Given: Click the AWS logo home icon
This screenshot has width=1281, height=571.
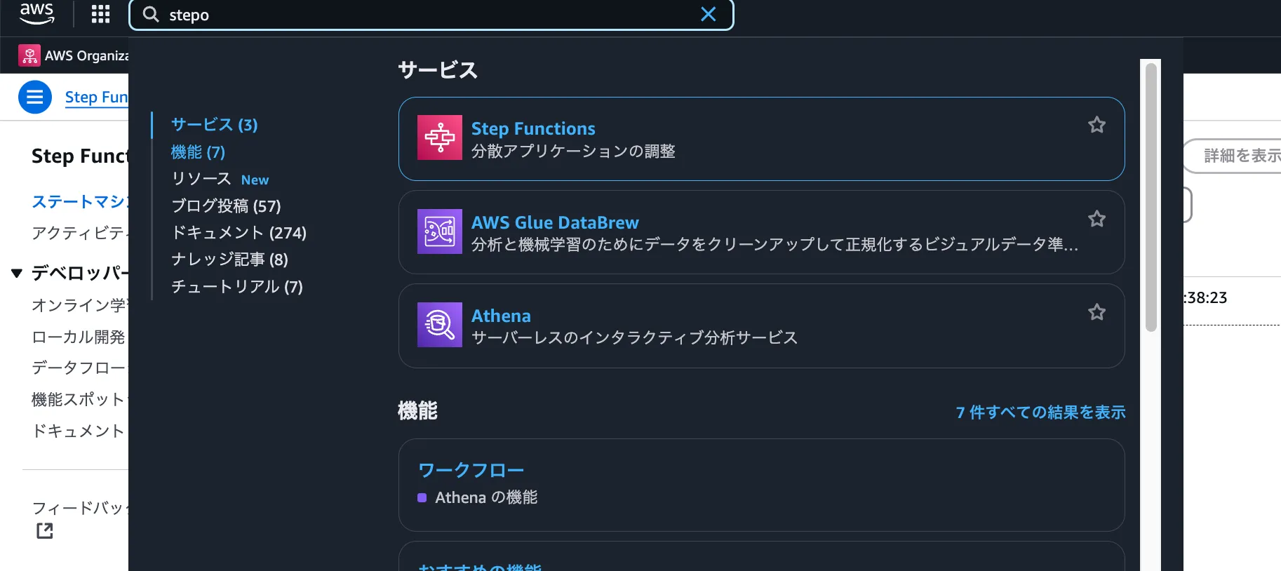Looking at the screenshot, I should 36,13.
